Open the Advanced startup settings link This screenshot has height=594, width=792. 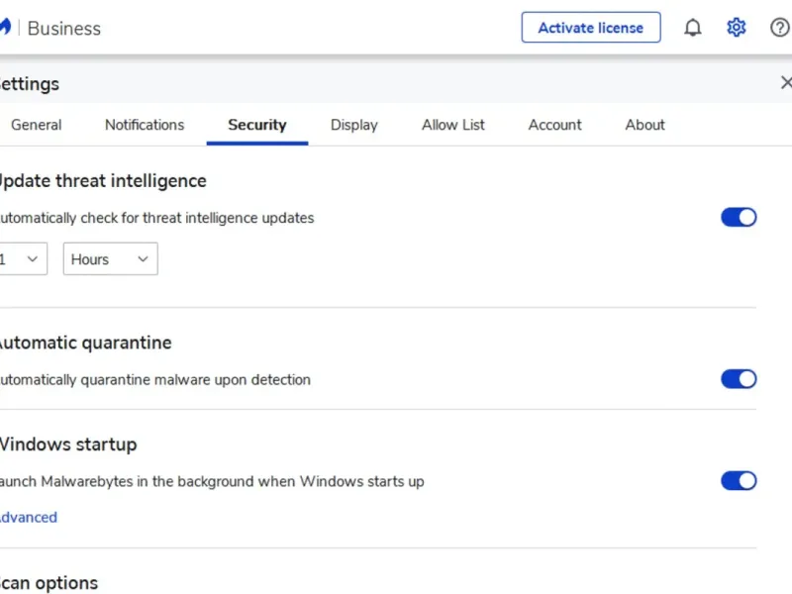tap(28, 517)
